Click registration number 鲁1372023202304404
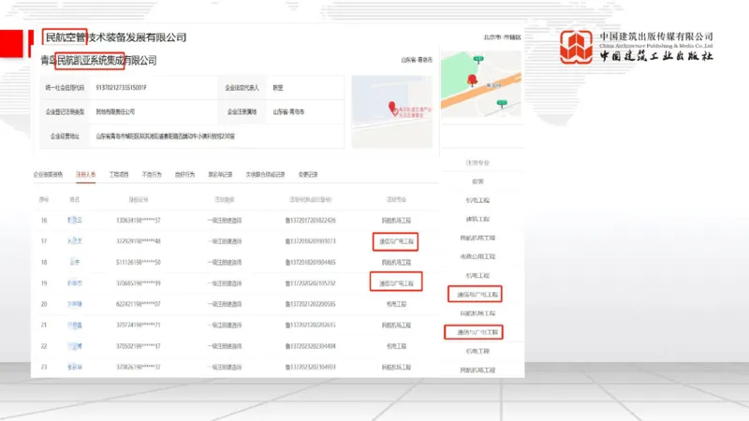This screenshot has width=749, height=421. tap(311, 346)
